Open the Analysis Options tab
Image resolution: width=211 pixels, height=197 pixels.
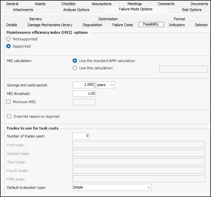76,10
